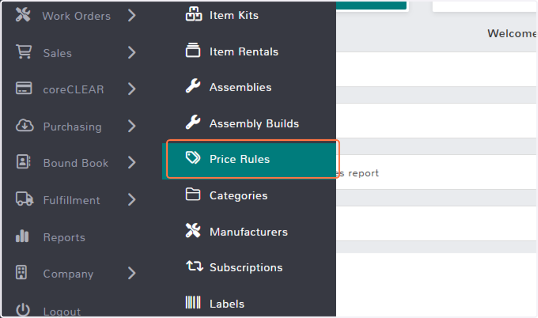Expand the Sales submenu chevron
Screen dimensions: 538x318
(x=131, y=52)
